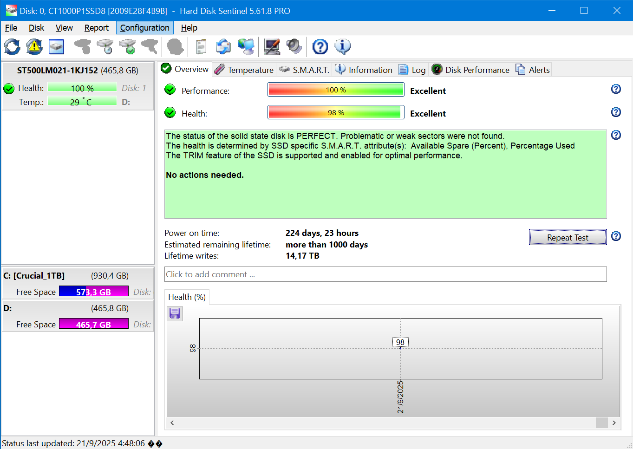
Task: Click the blue question mark help toolbar icon
Action: (x=320, y=46)
